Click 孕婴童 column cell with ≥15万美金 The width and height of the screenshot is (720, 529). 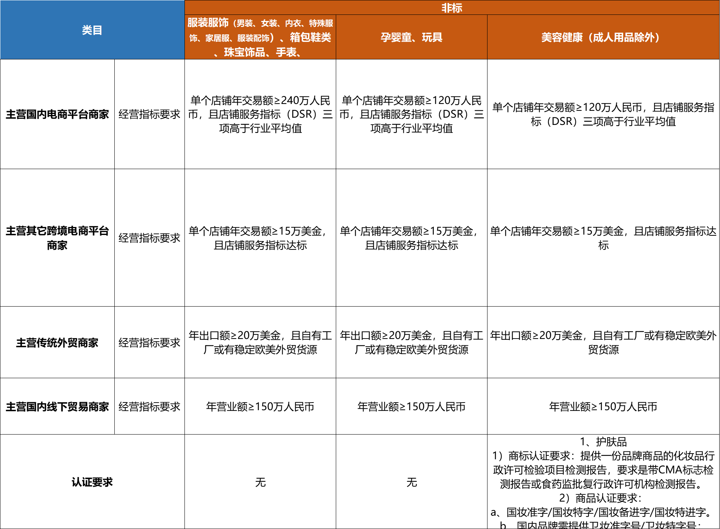pos(412,238)
